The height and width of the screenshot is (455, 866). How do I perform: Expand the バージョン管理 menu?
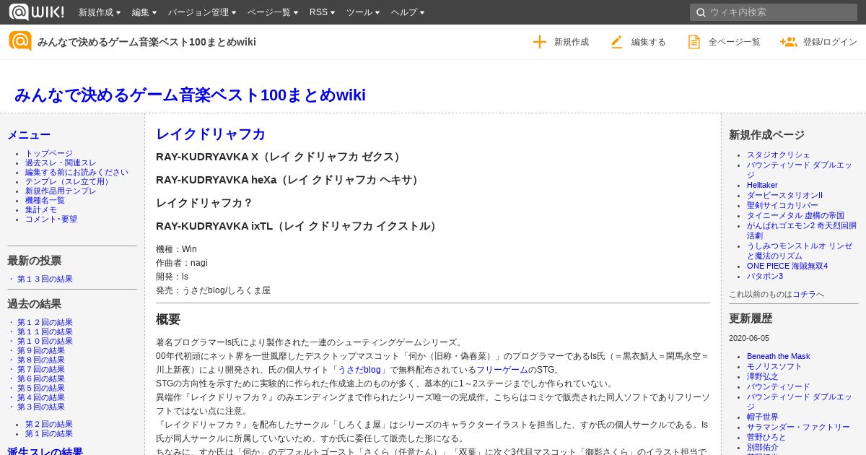point(202,12)
